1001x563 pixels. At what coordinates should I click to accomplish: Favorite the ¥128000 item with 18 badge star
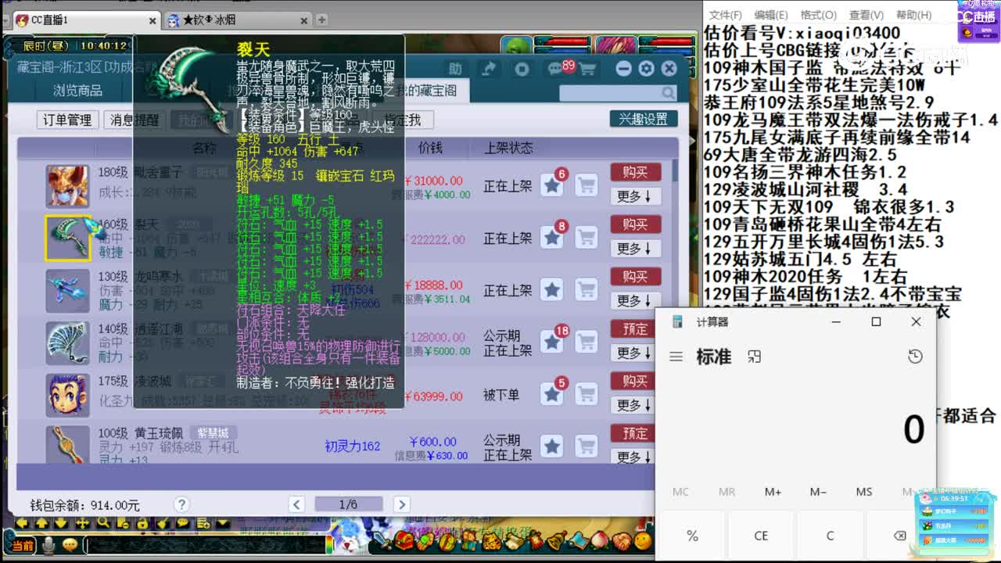[552, 342]
